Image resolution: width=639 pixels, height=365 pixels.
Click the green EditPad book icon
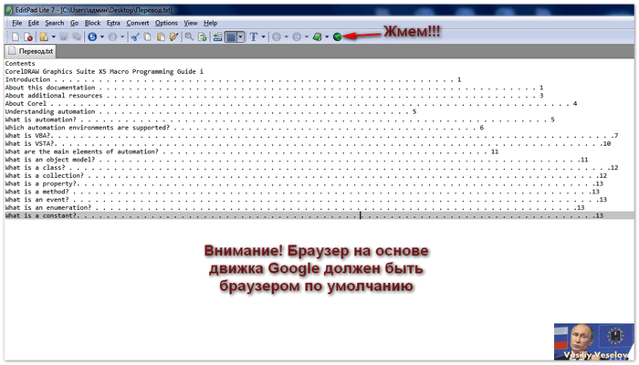pos(317,37)
